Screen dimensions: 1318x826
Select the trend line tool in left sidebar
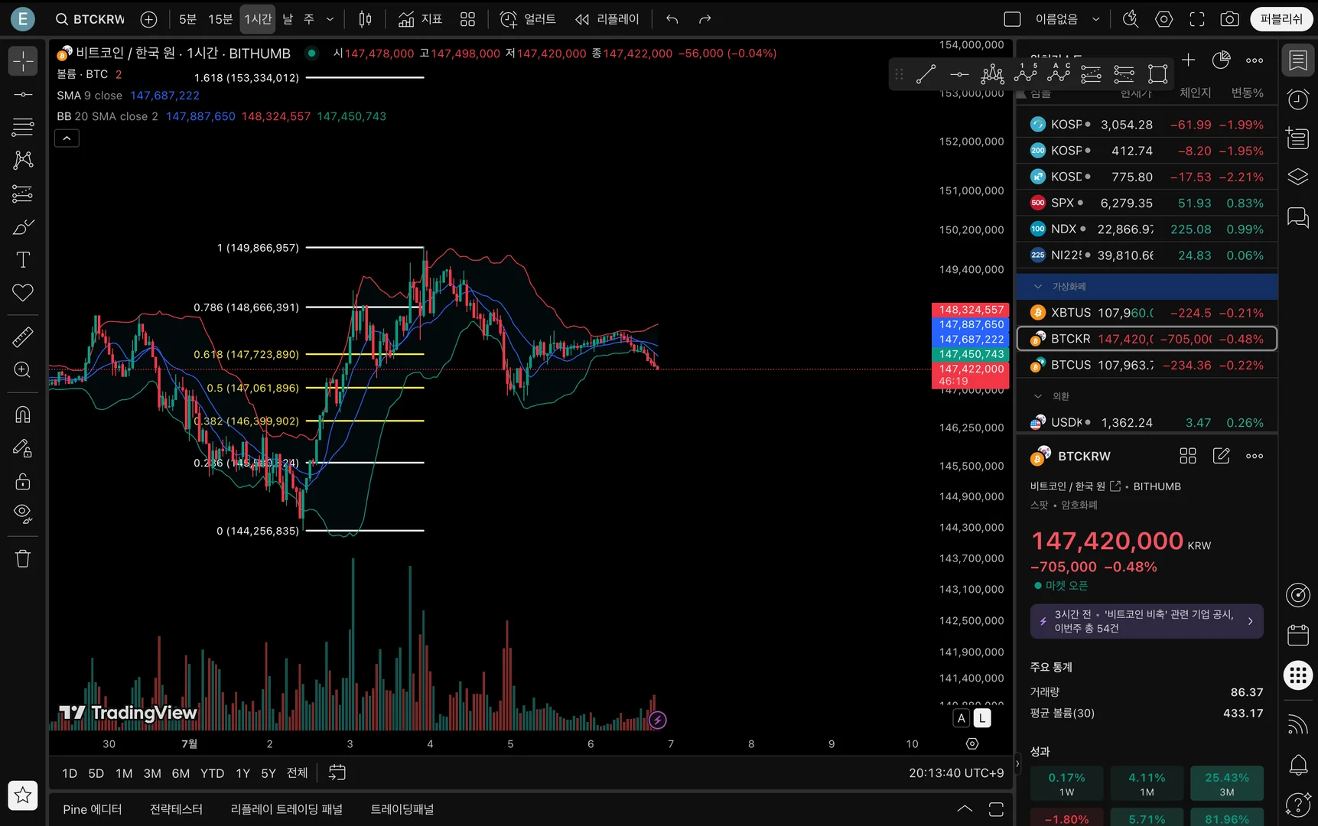23,95
